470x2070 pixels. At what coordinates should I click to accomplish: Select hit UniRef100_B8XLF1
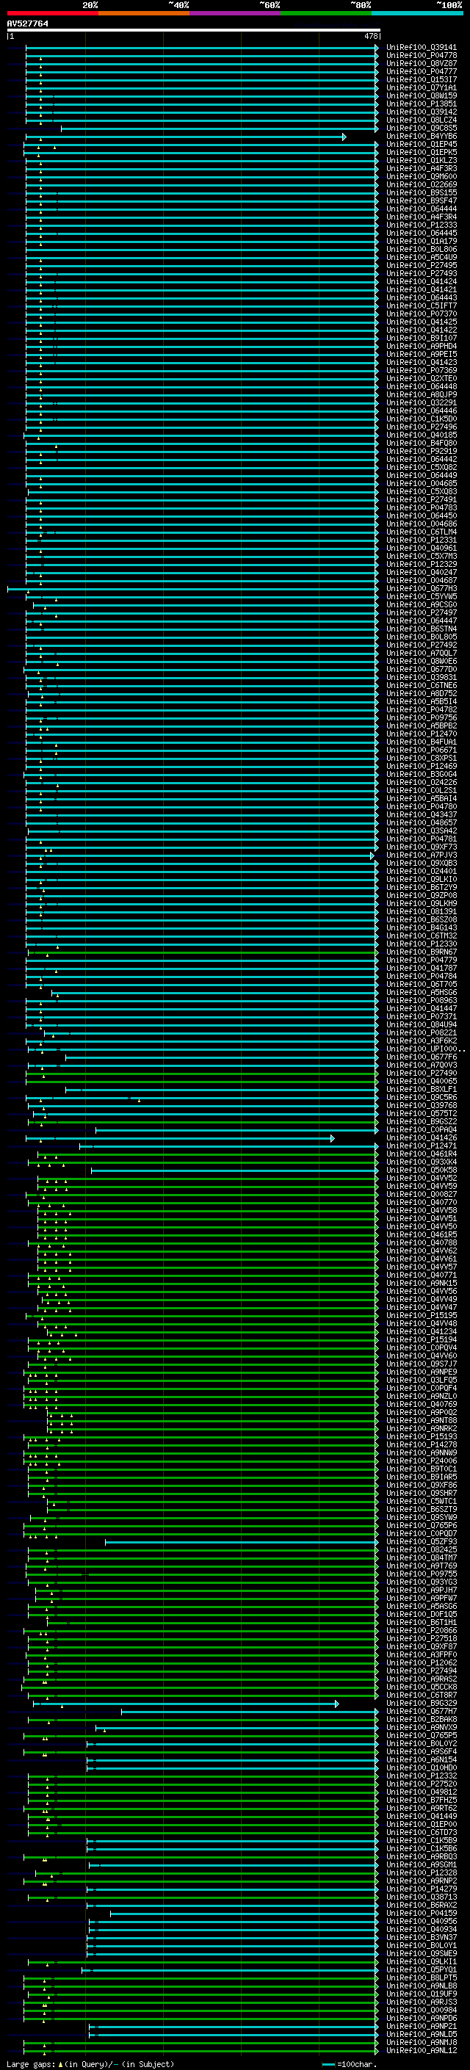pos(422,1090)
